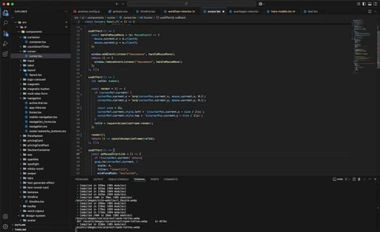Open the Manage gear in activity bar
The height and width of the screenshot is (232, 380).
5,227
